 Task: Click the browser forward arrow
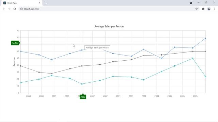click(x=9, y=9)
